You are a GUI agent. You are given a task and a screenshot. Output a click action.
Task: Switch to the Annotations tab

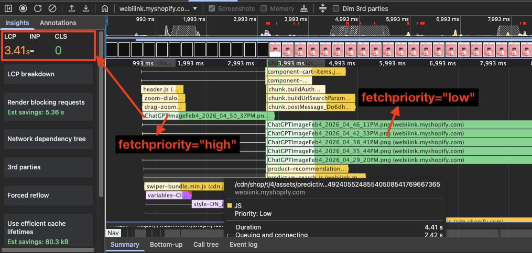[x=58, y=23]
